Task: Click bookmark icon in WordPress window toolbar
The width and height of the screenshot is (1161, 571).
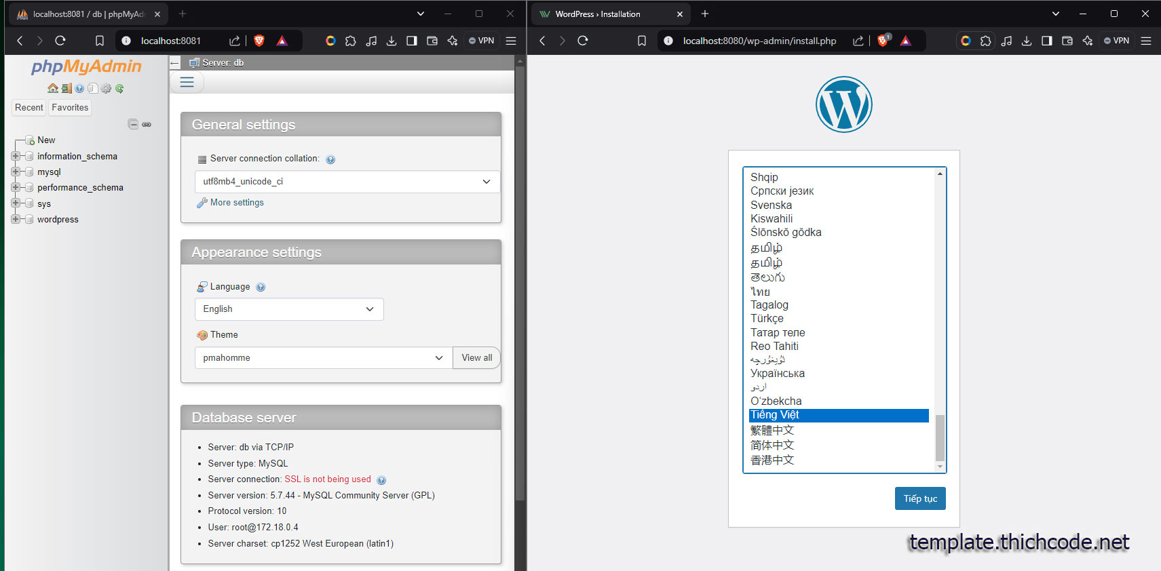Action: 641,41
